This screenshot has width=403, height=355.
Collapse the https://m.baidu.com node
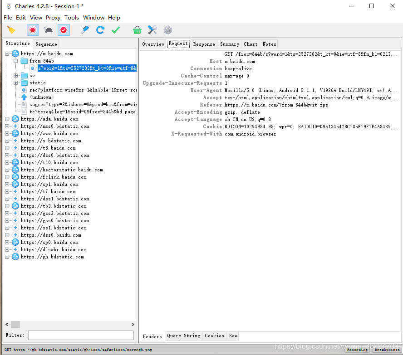(7, 53)
